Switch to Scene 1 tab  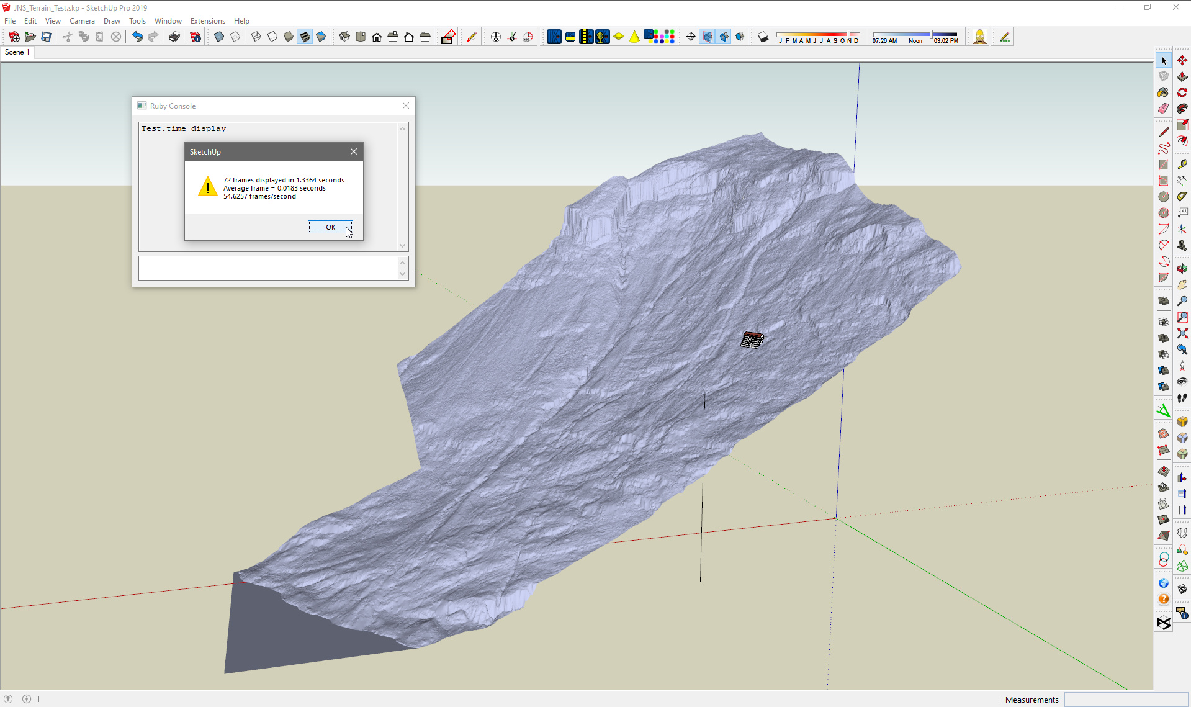(17, 52)
